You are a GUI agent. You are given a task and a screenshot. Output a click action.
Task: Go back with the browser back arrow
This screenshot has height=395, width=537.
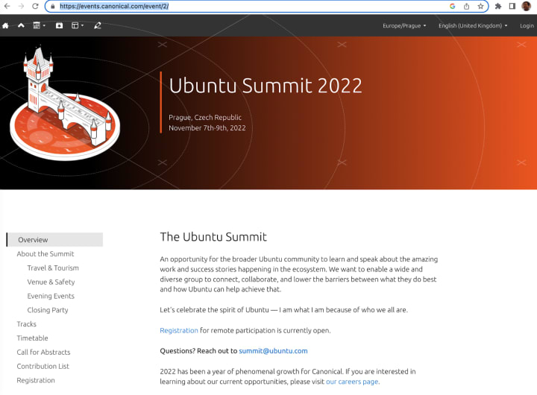pos(7,6)
